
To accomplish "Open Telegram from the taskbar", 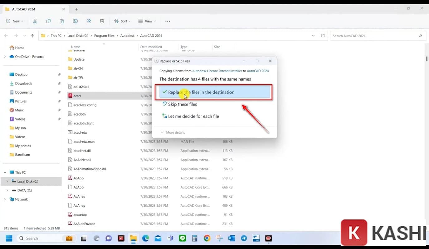I will (244, 238).
